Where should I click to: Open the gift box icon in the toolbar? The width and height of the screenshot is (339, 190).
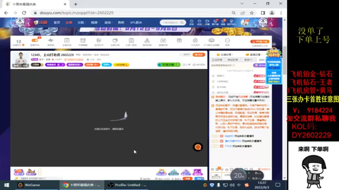tap(179, 41)
